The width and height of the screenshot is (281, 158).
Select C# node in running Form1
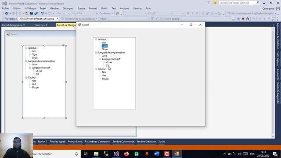click(107, 66)
